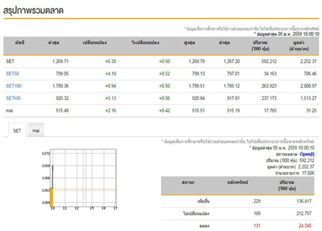Select transaction count 17,606
The width and height of the screenshot is (322, 231).
308,173
